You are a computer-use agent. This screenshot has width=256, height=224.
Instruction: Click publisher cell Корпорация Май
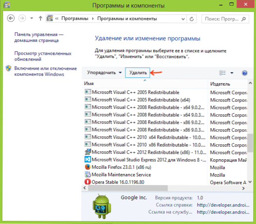point(228,160)
